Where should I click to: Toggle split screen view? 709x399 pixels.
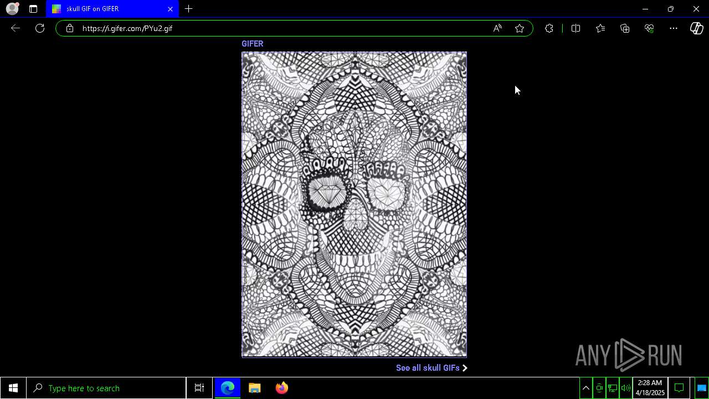tap(576, 28)
